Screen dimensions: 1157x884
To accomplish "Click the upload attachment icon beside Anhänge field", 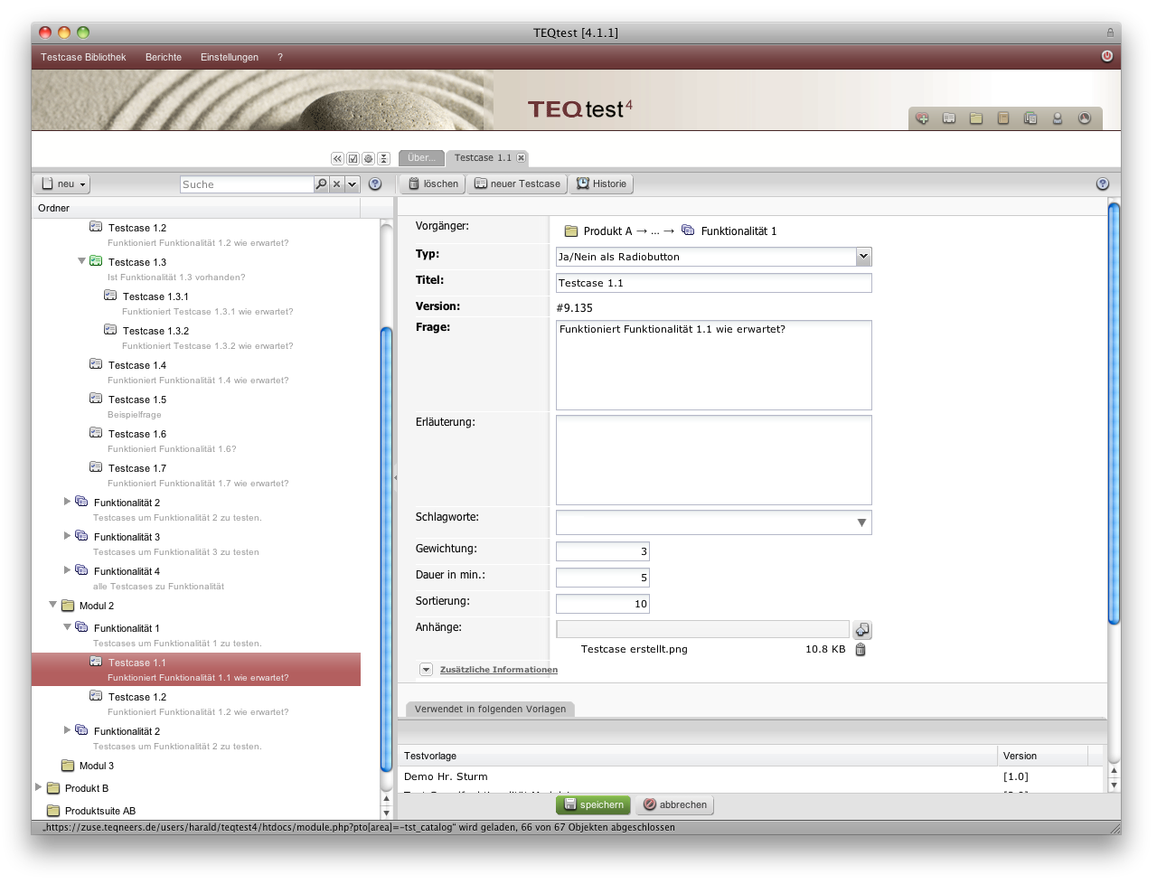I will coord(862,630).
